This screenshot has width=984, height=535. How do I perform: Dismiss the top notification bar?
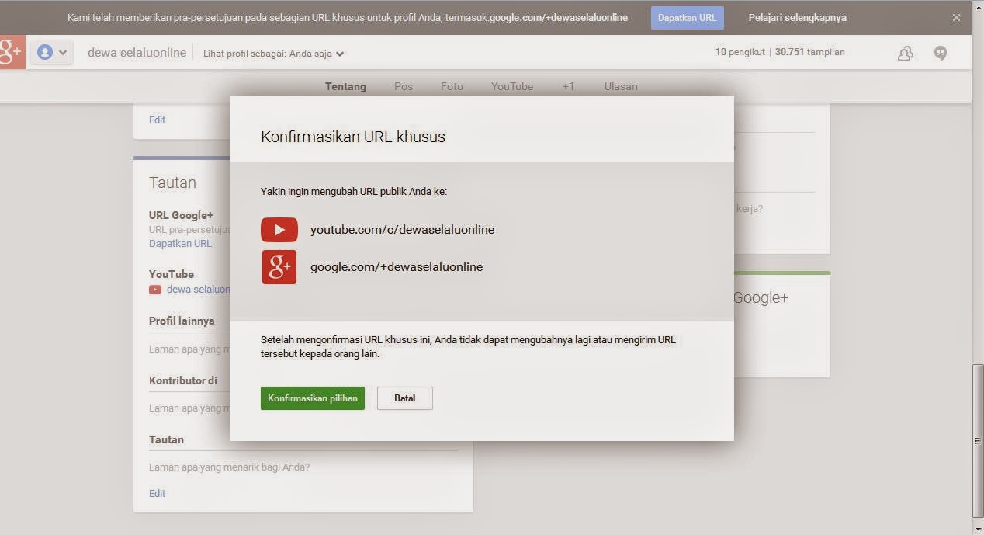click(956, 17)
